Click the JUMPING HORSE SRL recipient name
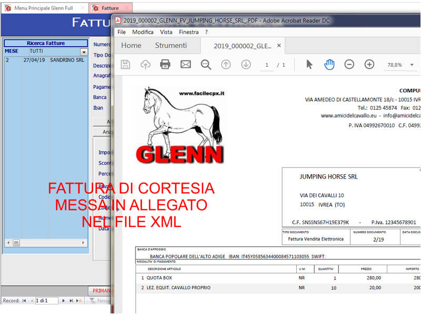This screenshot has height=315, width=421. tap(328, 177)
